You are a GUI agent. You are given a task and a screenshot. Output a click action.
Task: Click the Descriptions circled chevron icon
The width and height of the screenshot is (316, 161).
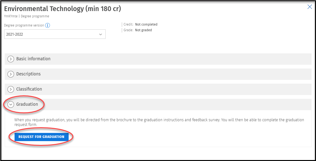pyautogui.click(x=11, y=74)
